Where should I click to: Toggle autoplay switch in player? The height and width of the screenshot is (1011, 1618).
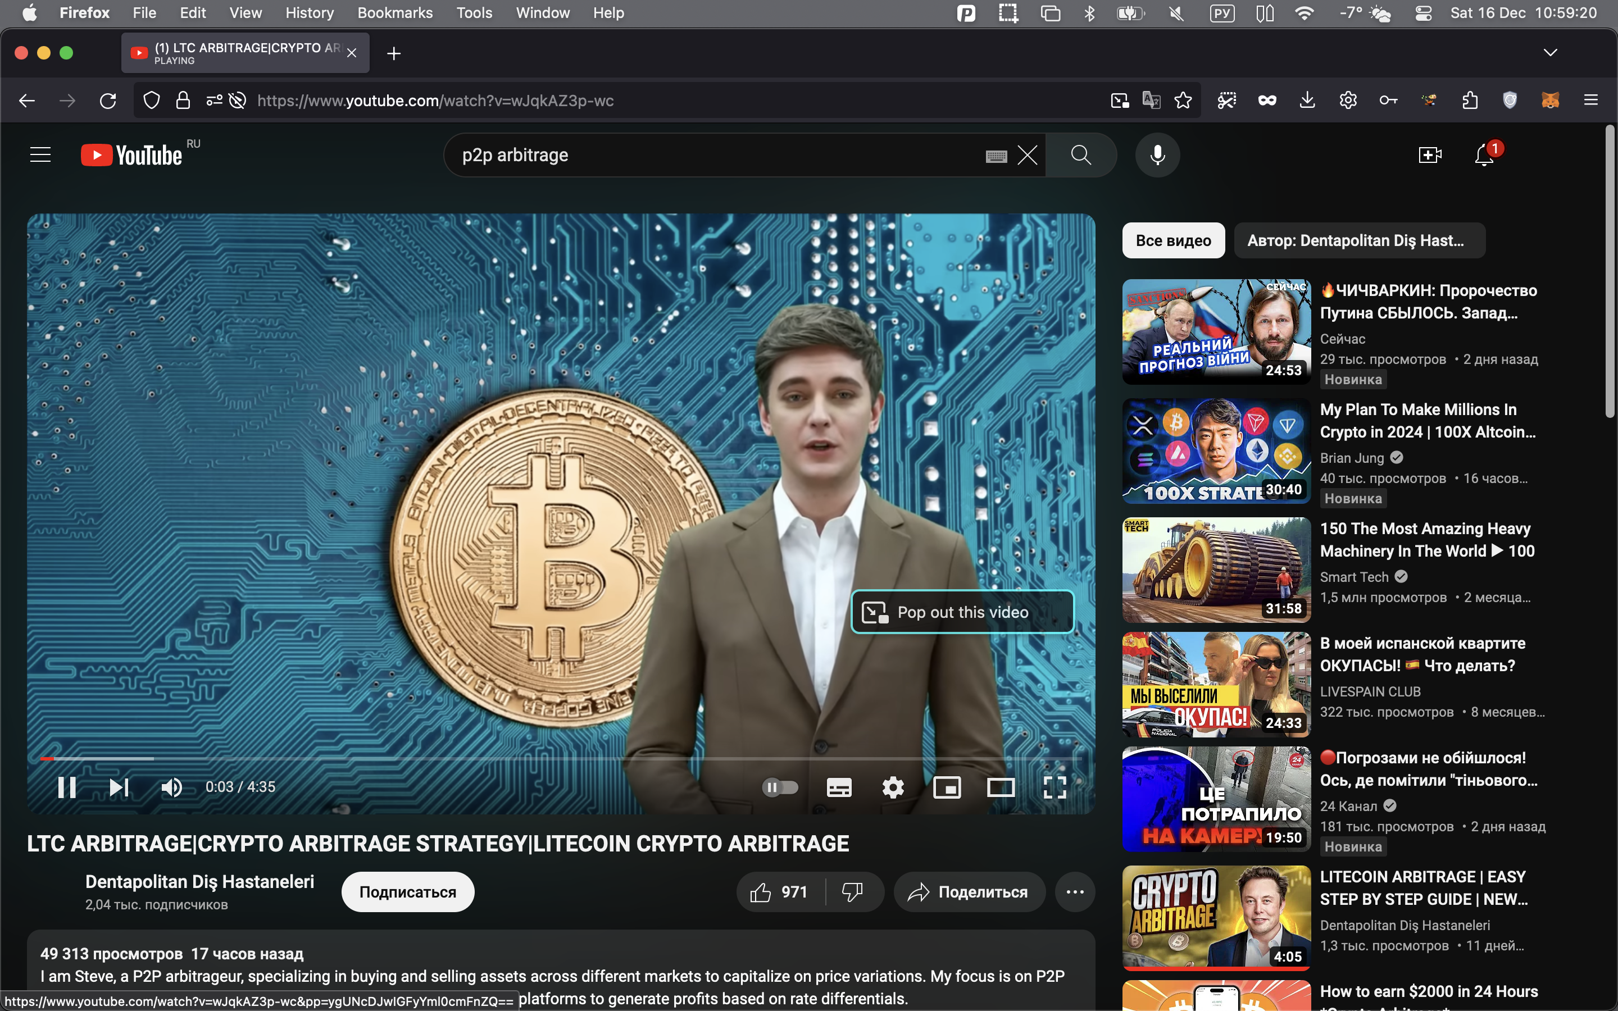pyautogui.click(x=780, y=787)
